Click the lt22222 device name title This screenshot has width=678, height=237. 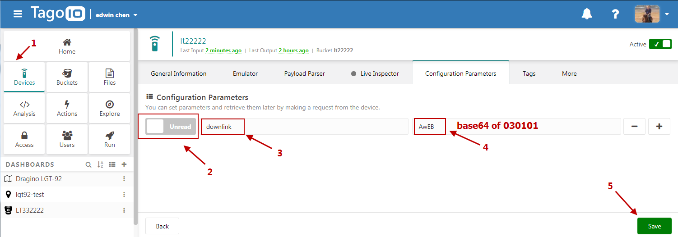193,41
